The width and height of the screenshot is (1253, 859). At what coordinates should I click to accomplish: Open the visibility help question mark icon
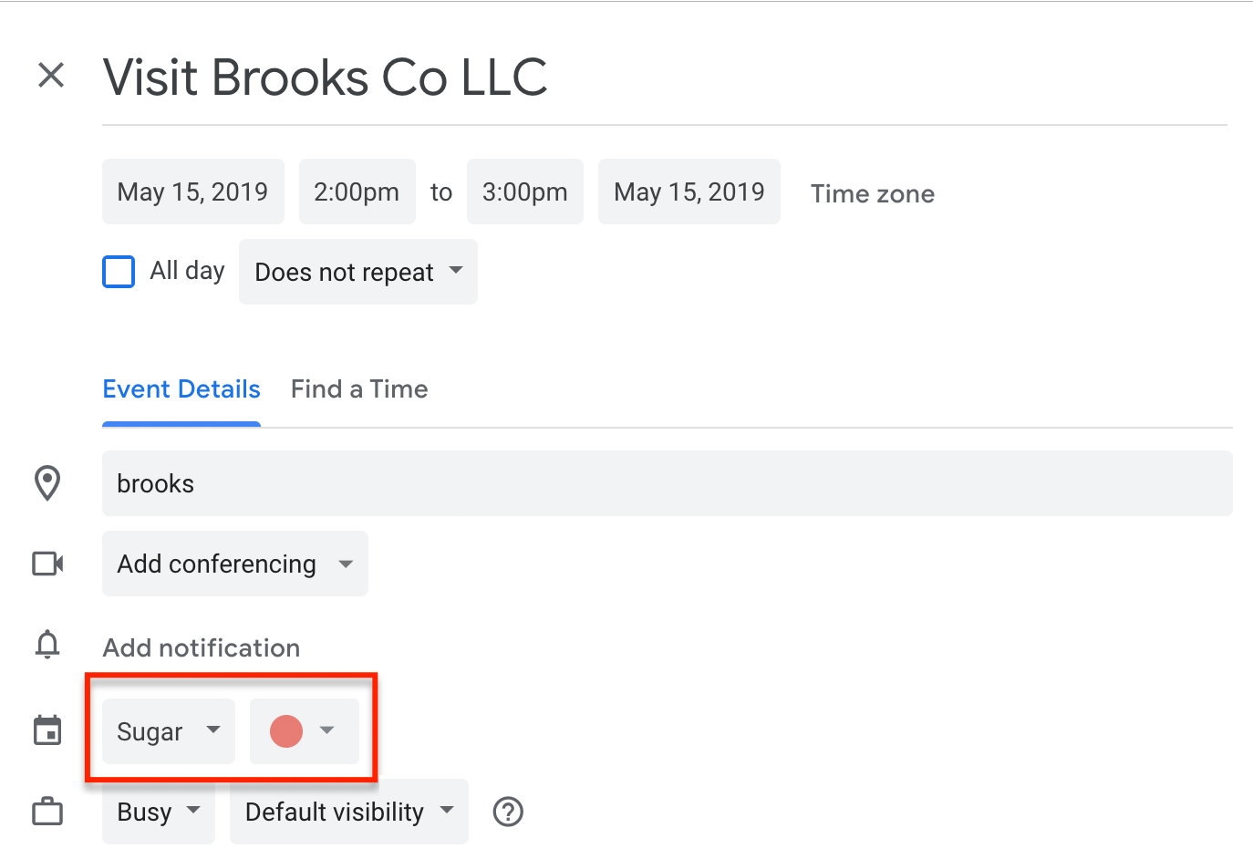click(x=508, y=812)
